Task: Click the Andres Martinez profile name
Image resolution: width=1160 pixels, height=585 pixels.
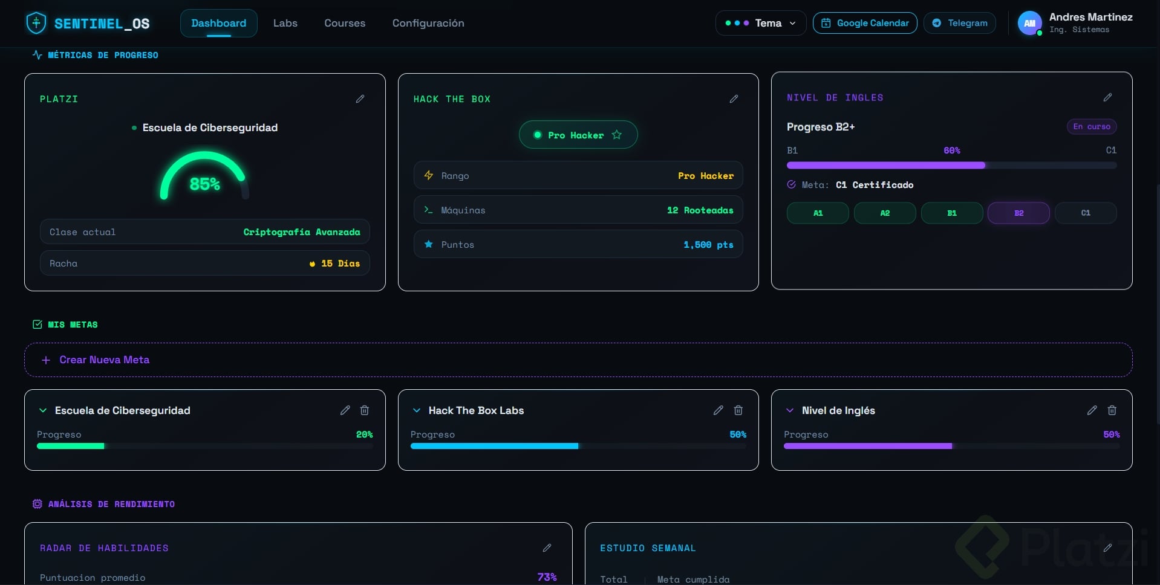Action: point(1091,17)
